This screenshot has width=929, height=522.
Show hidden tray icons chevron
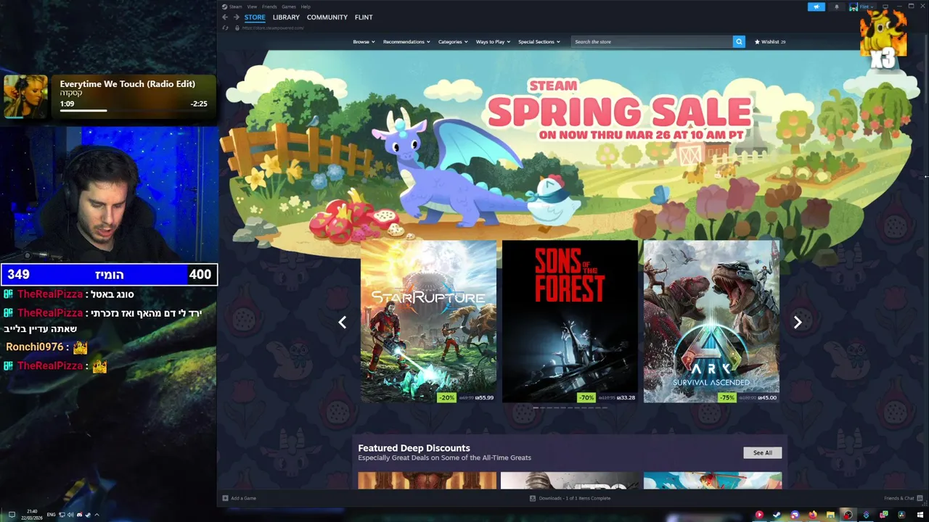point(97,515)
